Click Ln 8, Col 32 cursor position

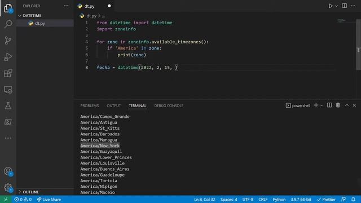click(204, 199)
